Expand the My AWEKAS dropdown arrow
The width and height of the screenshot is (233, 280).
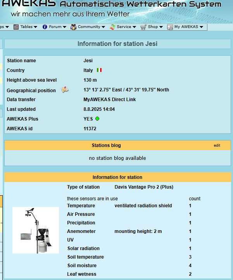[201, 27]
